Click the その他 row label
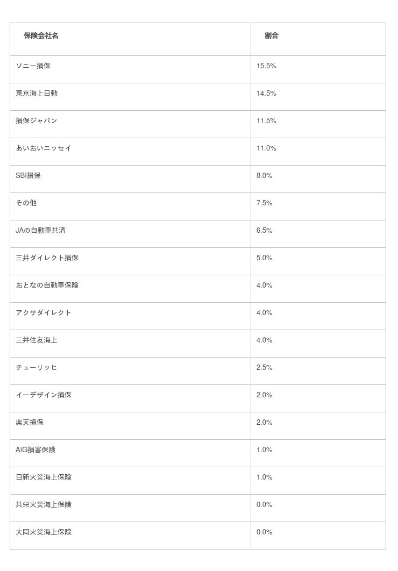 click(26, 203)
